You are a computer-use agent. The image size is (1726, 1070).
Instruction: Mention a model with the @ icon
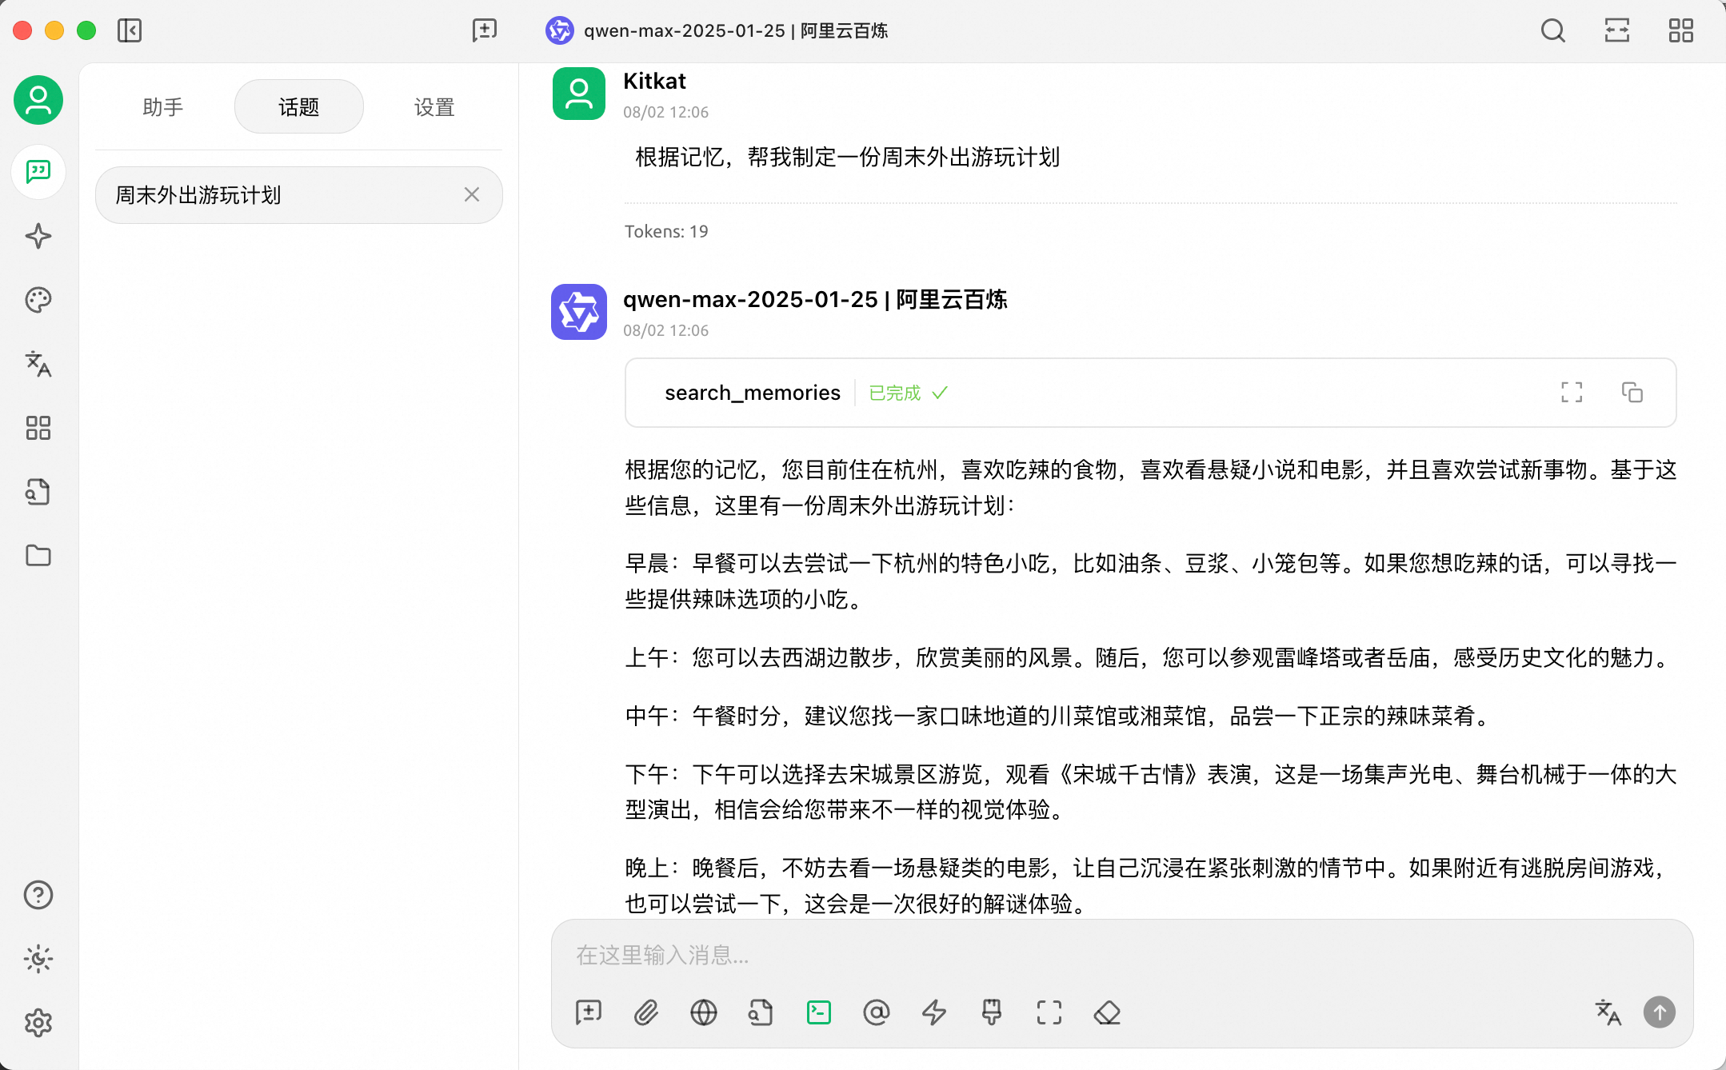point(877,1012)
